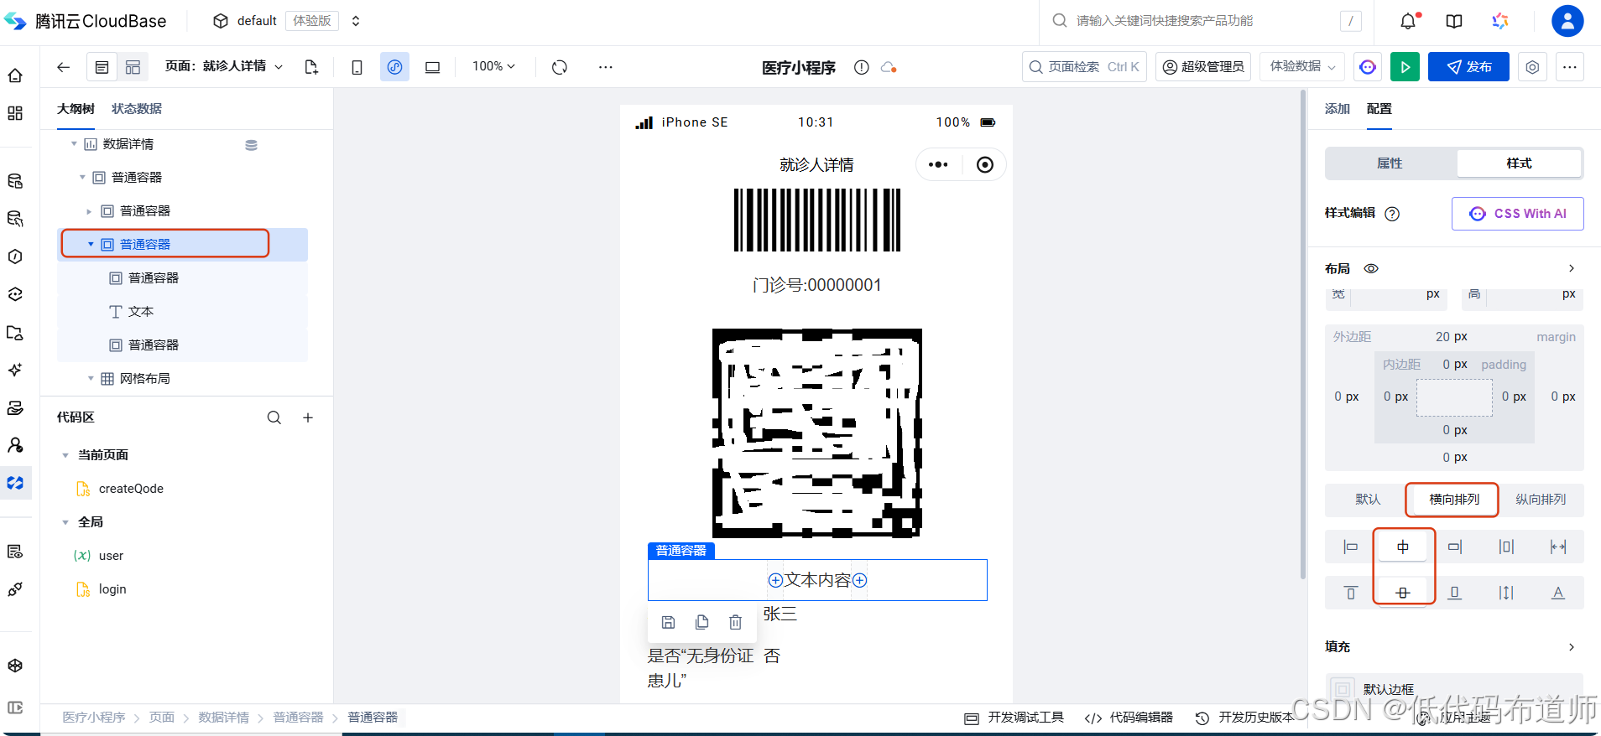Align items vertically to center
Viewport: 1601px width, 736px height.
[1403, 593]
